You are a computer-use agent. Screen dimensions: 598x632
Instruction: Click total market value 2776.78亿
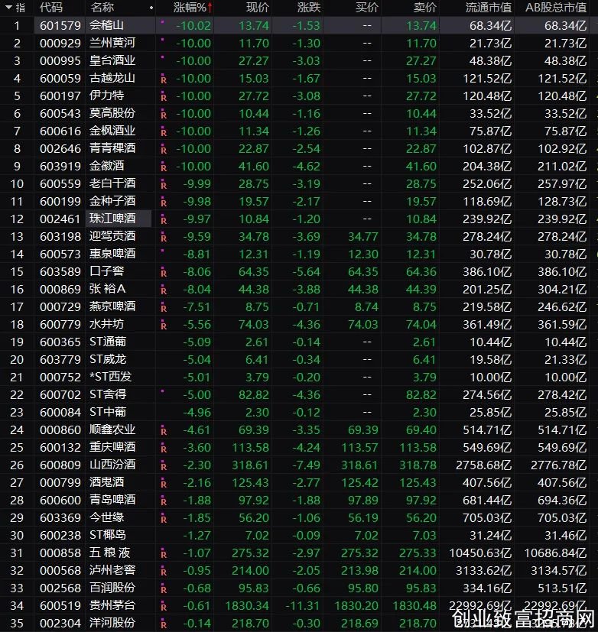(x=558, y=465)
